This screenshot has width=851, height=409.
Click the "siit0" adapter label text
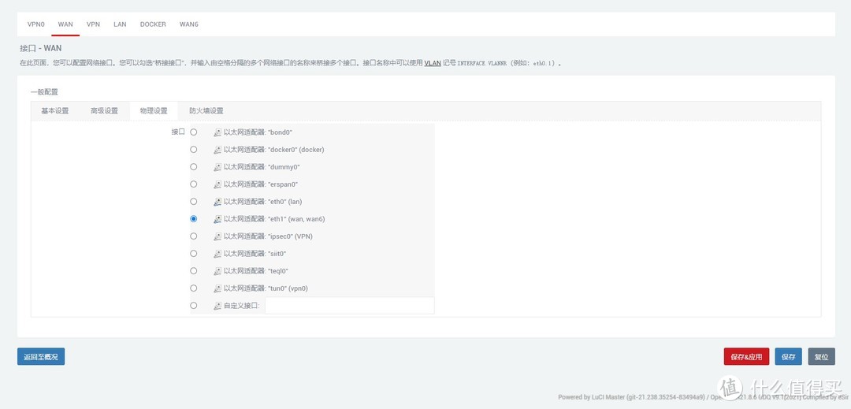[255, 254]
